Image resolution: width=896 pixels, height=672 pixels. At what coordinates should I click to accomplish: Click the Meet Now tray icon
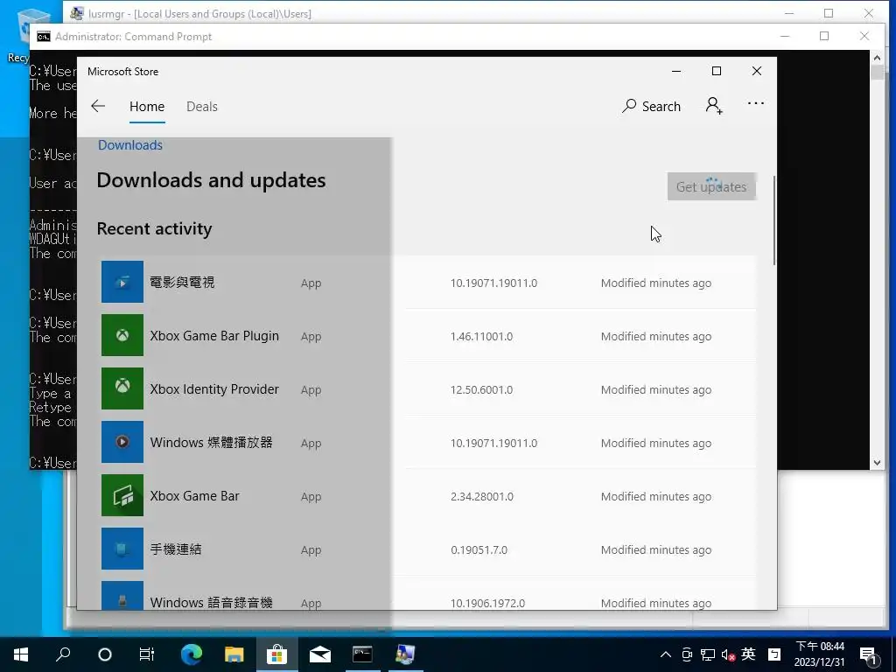pos(687,654)
